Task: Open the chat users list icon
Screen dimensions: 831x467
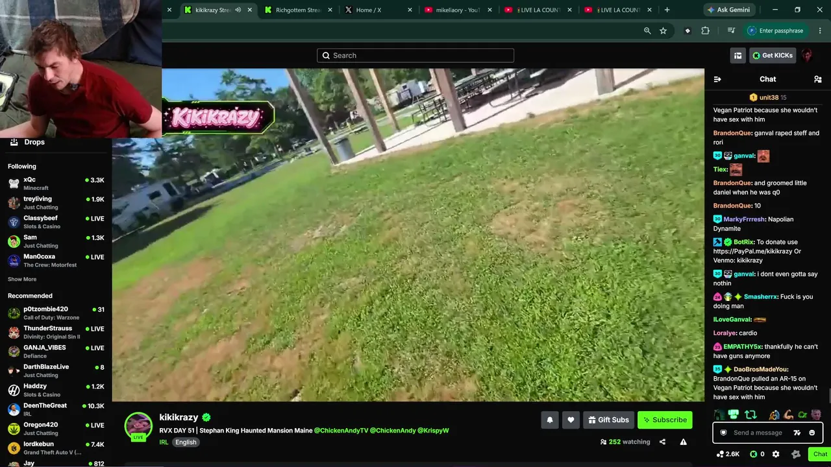Action: [x=817, y=79]
